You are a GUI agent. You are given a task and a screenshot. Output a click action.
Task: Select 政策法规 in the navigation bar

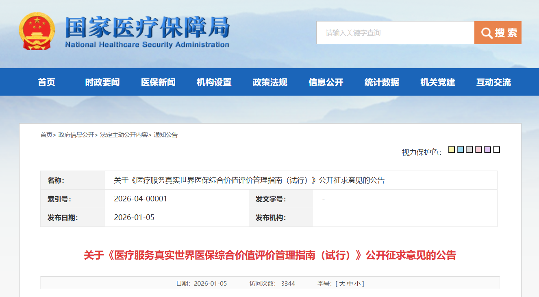coord(270,82)
